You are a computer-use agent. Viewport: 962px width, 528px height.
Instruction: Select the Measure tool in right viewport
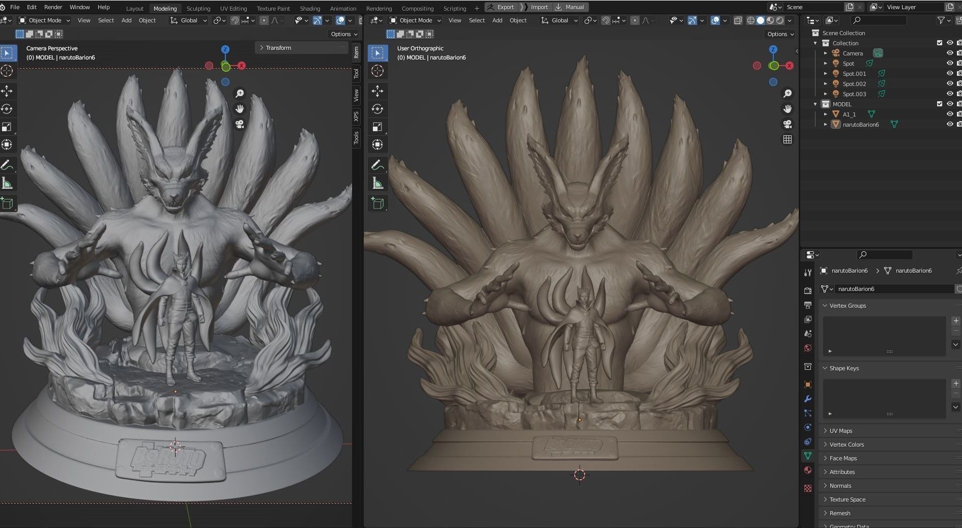click(377, 183)
